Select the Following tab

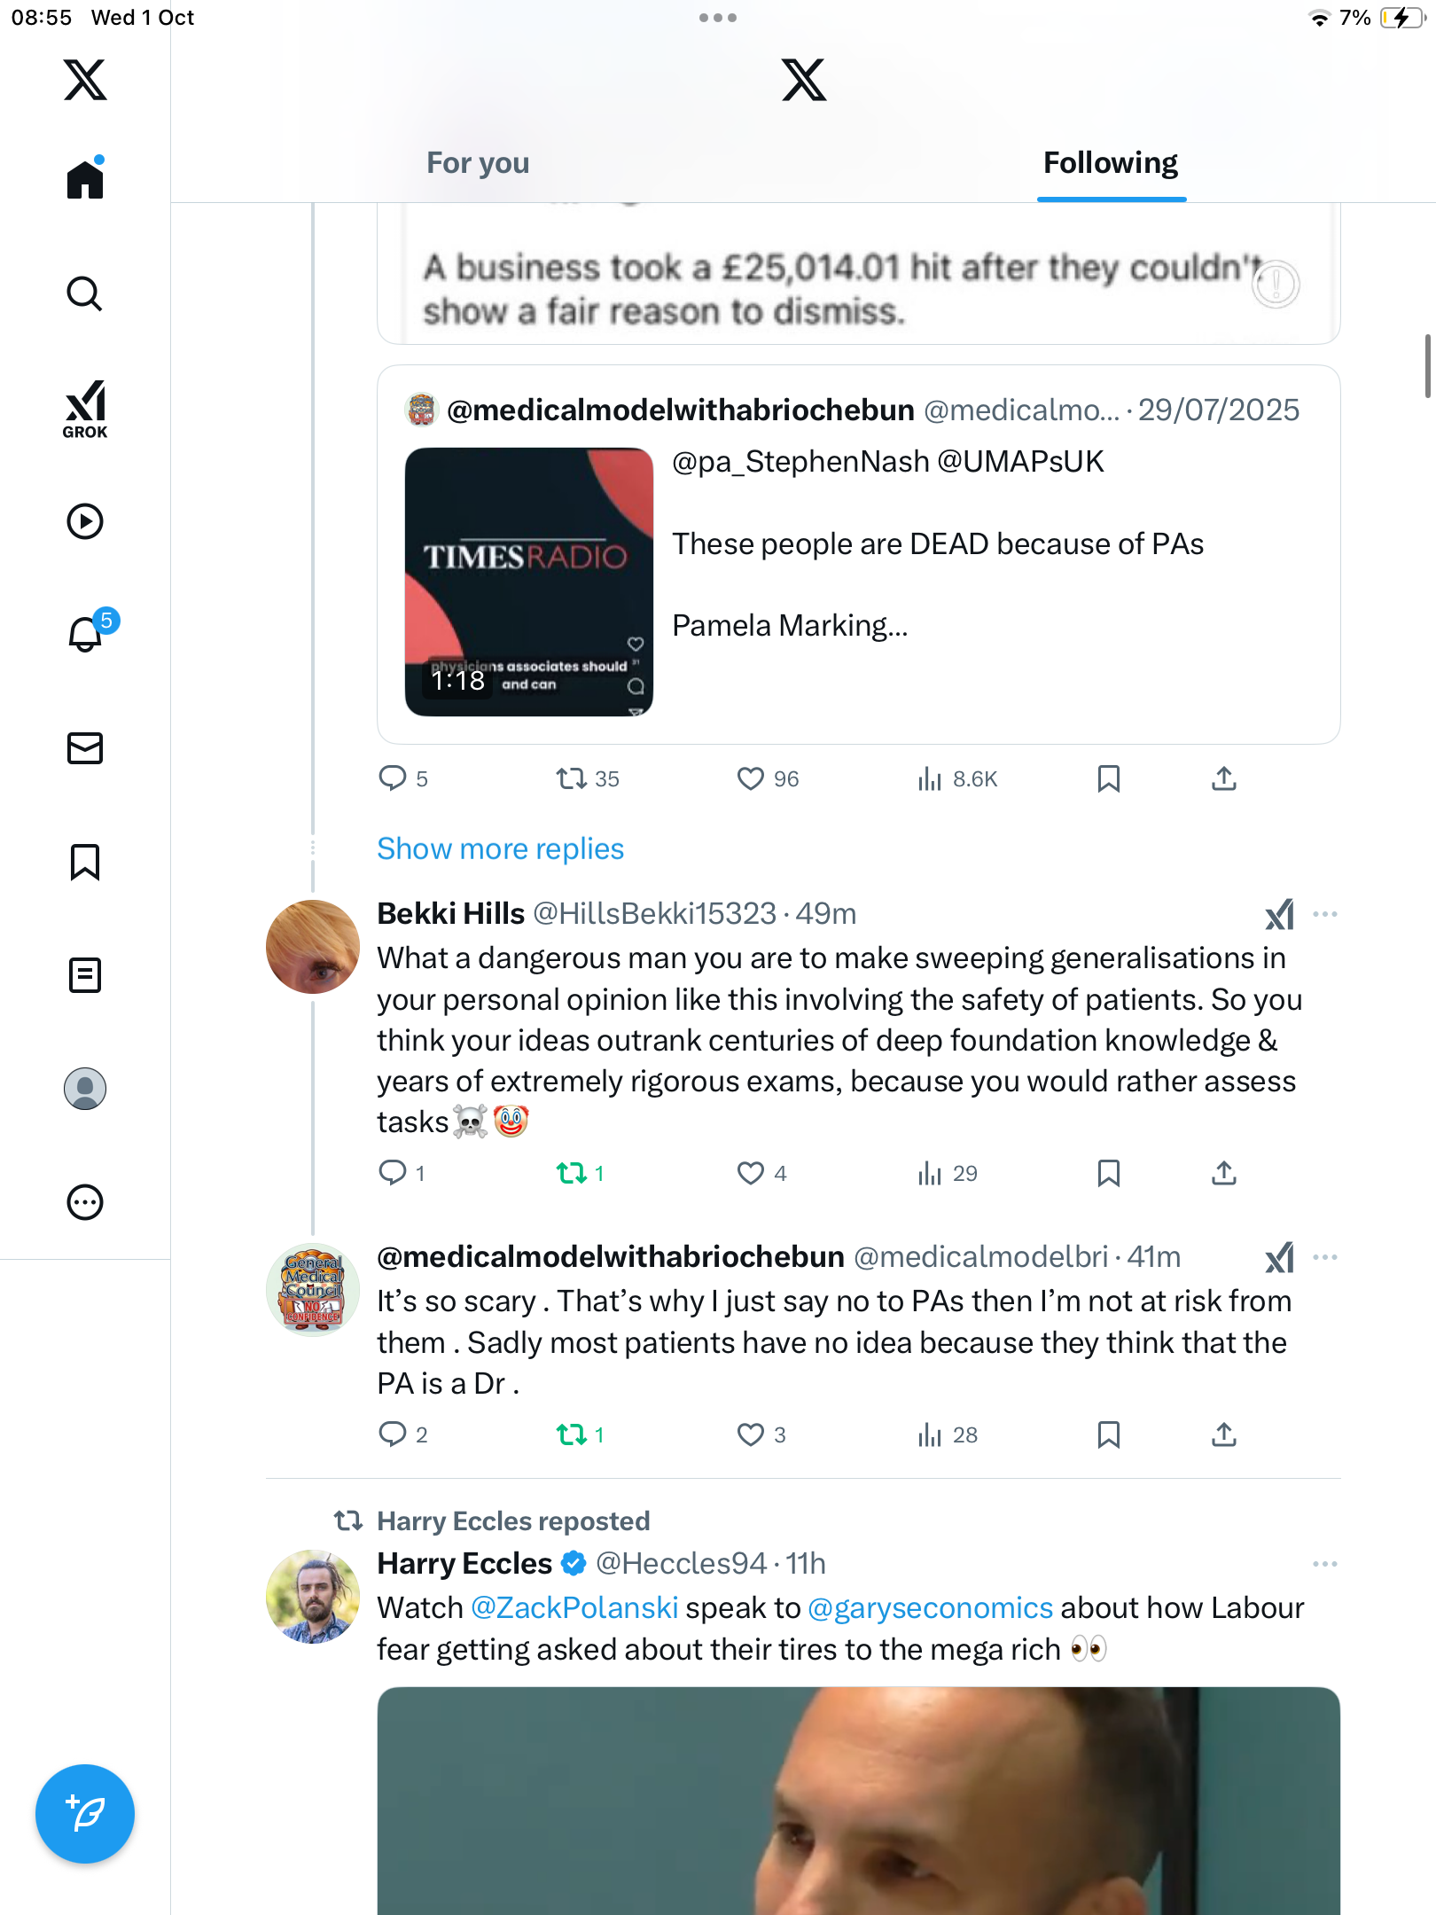1111,163
